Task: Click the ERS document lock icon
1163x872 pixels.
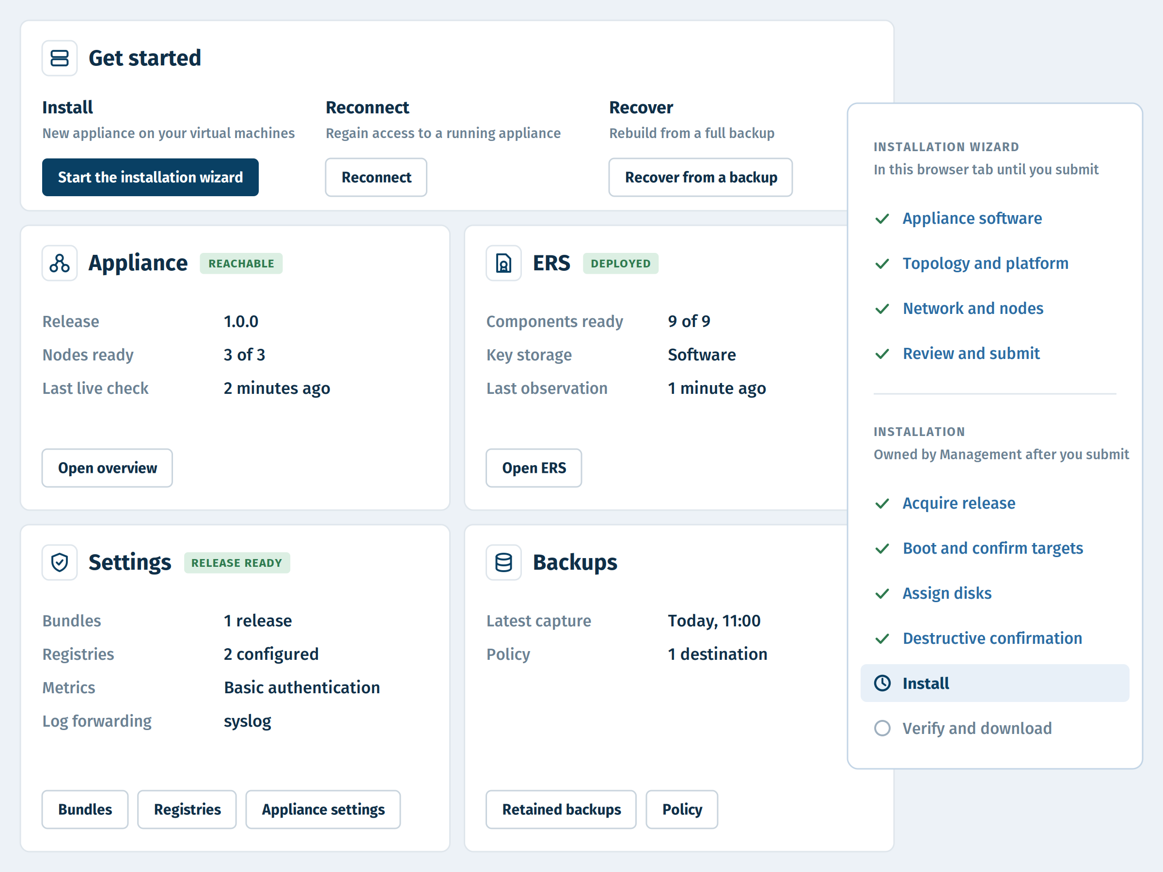Action: (503, 264)
